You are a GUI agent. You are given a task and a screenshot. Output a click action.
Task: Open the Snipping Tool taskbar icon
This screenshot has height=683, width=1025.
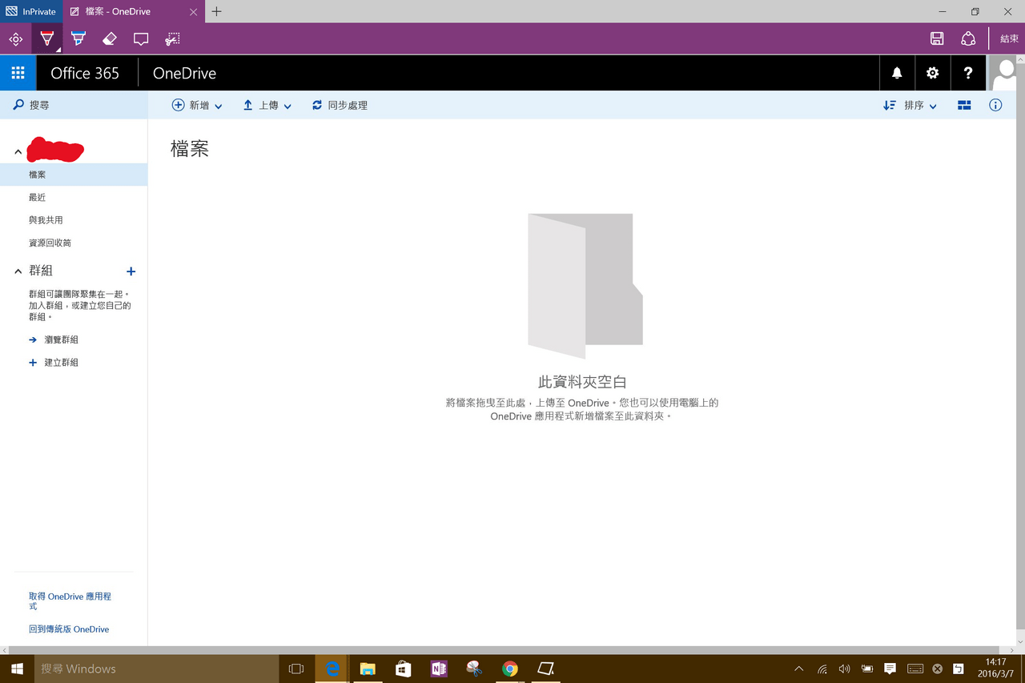(x=474, y=669)
